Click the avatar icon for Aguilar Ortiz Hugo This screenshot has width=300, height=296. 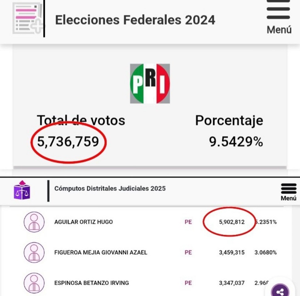coord(34,222)
